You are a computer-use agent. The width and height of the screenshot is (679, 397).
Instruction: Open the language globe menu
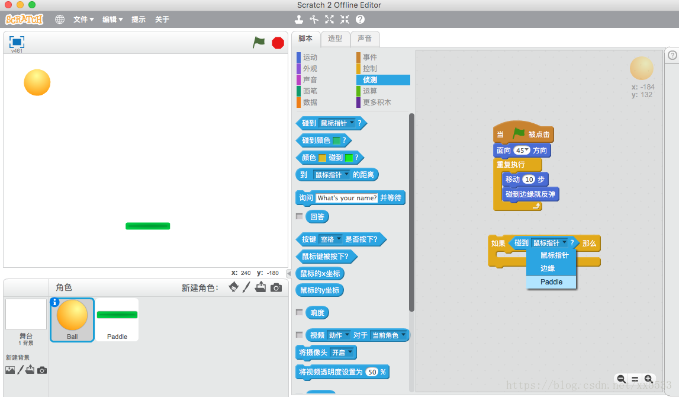60,20
